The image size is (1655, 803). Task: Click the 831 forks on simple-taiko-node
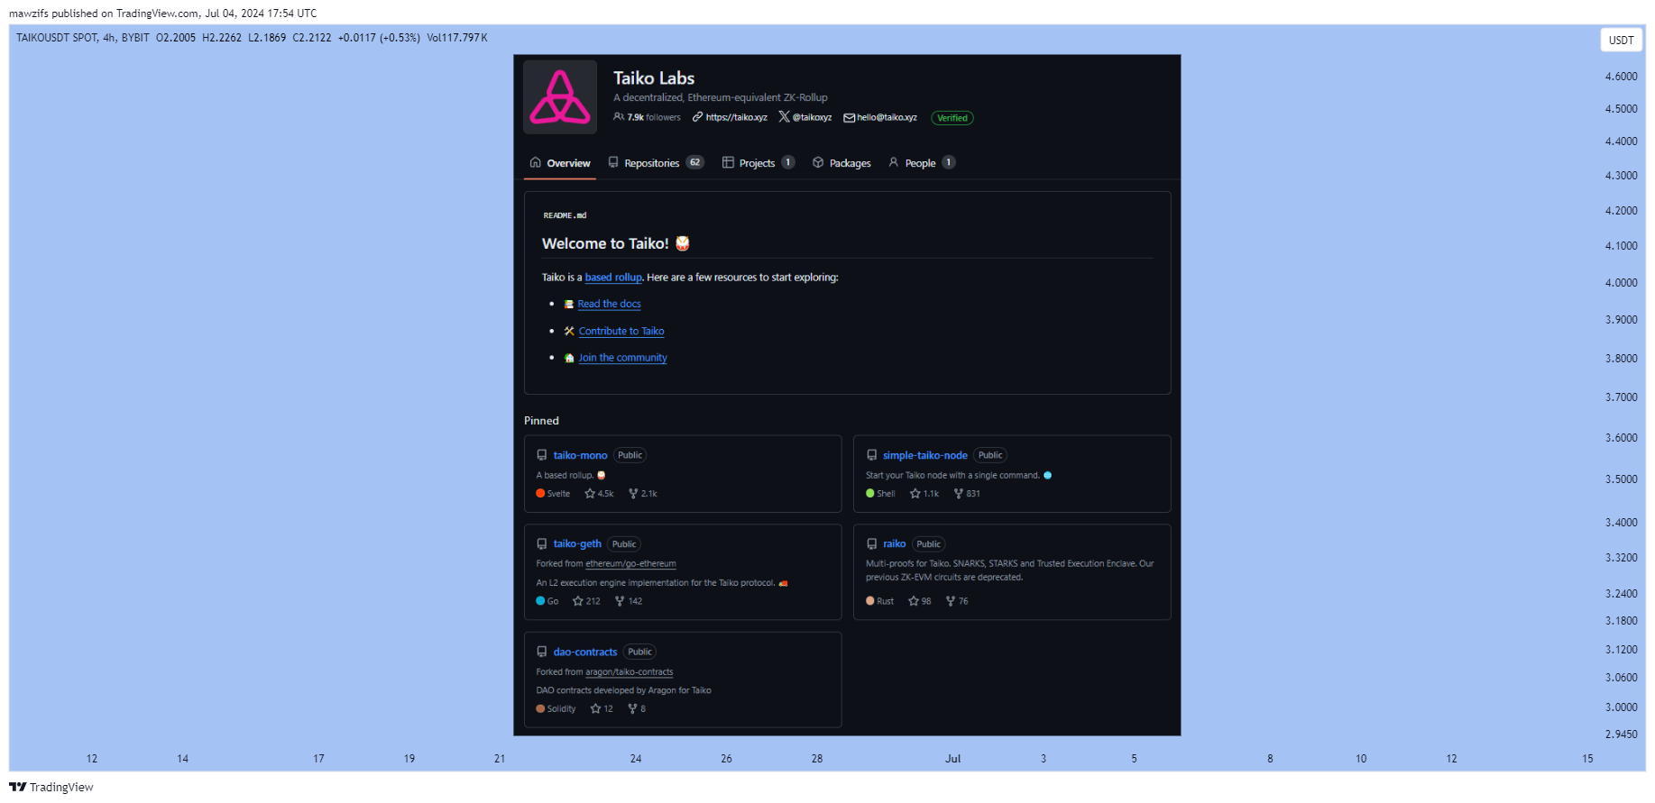(967, 494)
